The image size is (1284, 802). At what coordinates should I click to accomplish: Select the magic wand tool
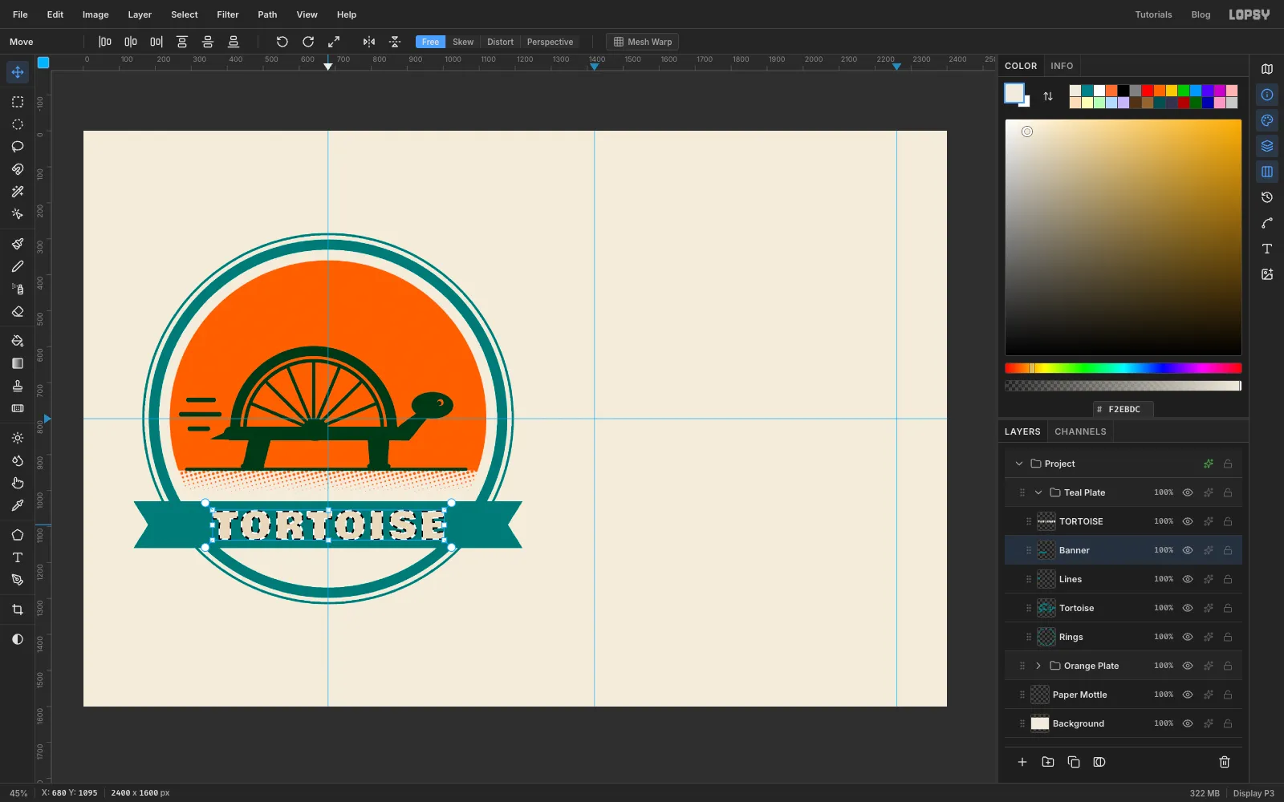(18, 192)
